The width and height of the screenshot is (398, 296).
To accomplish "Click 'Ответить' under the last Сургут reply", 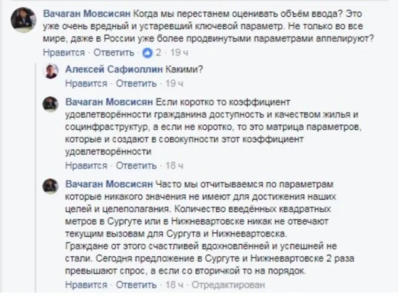I will [x=136, y=285].
